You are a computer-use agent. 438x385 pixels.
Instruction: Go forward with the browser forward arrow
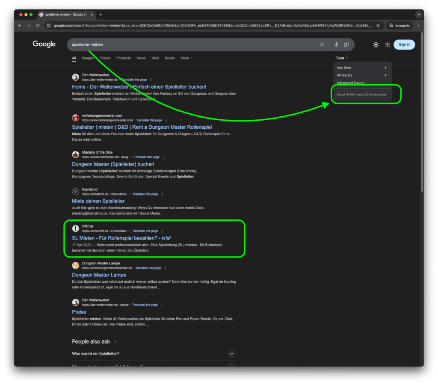tap(29, 25)
